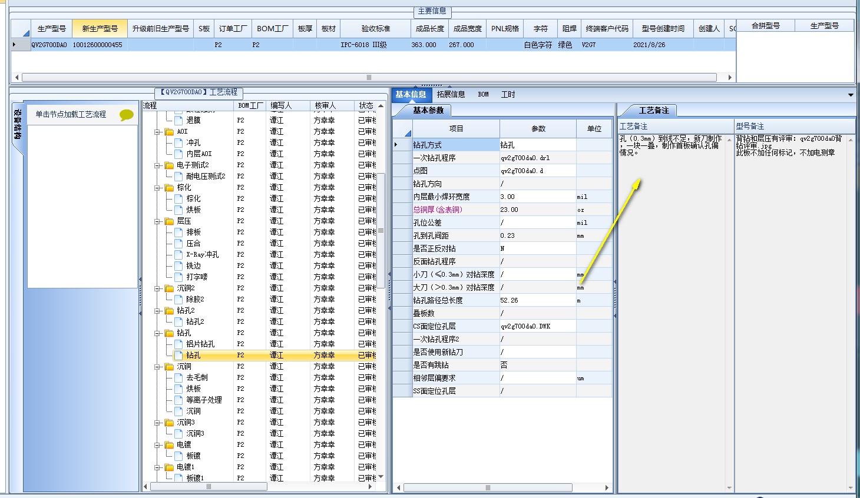The width and height of the screenshot is (860, 498).
Task: Click the document icon beside 冲孔
Action: pyautogui.click(x=179, y=142)
